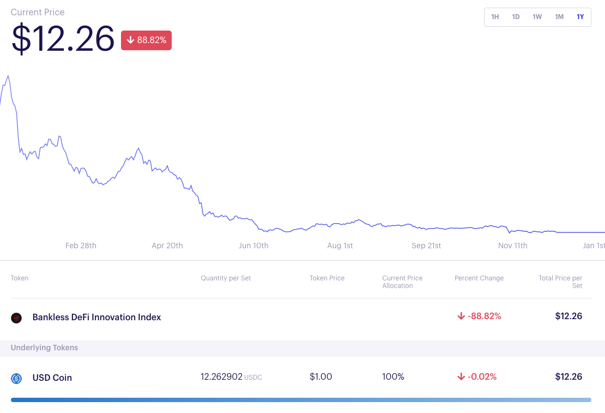The width and height of the screenshot is (605, 413).
Task: Click the Nov 11th chart axis label
Action: (512, 246)
